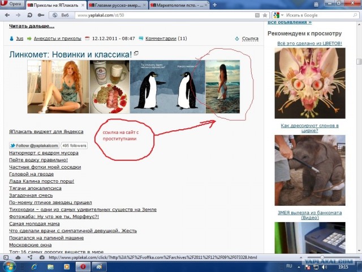
Task: Switch to Приколы на ЯПлакалъ tab
Action: pos(53,5)
